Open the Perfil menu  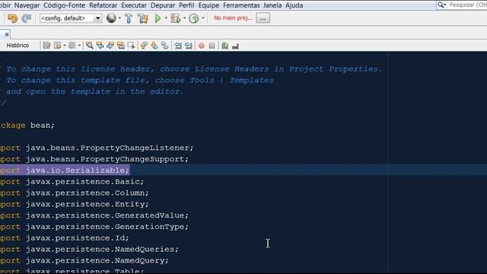[x=186, y=5]
